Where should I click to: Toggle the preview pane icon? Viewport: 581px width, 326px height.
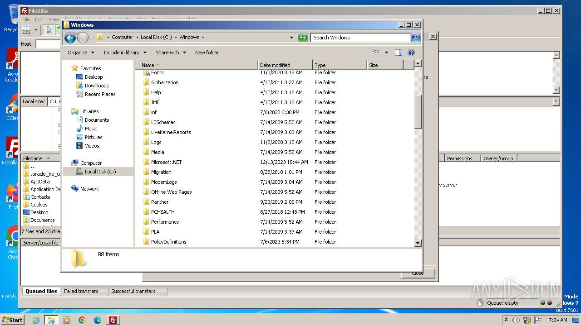pos(399,53)
